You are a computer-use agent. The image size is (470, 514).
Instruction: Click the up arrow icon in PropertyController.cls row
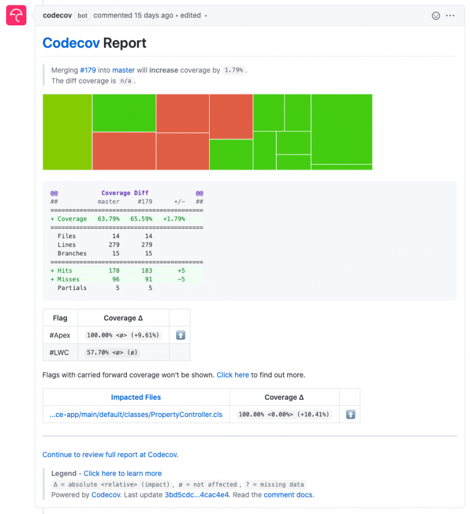coord(351,415)
